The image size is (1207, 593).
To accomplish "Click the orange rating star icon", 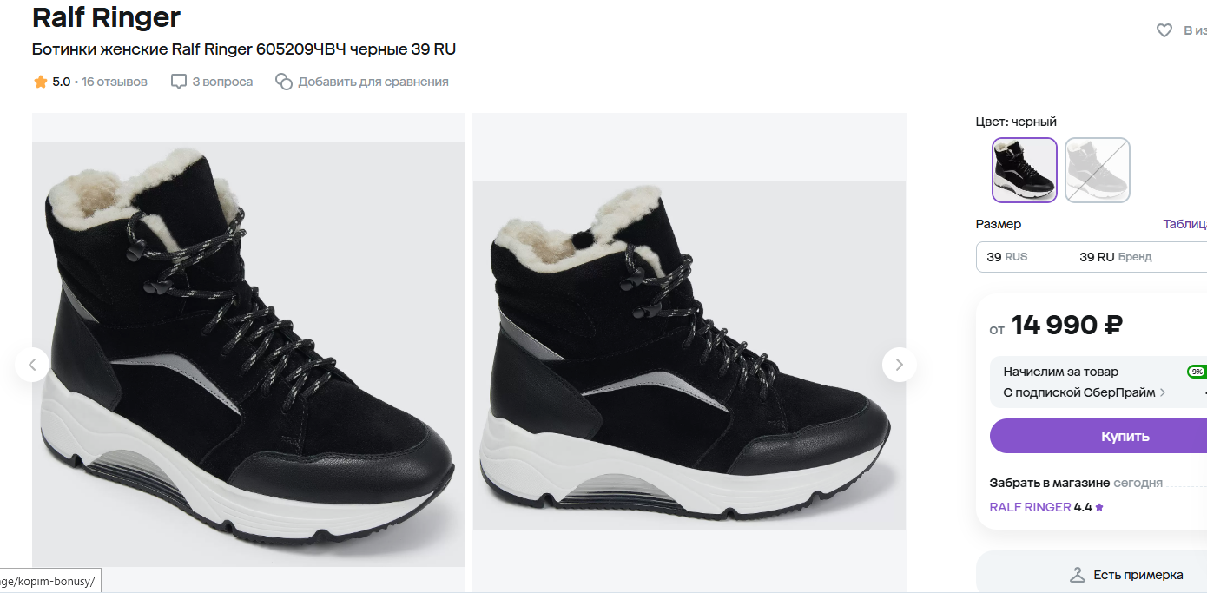I will 40,82.
